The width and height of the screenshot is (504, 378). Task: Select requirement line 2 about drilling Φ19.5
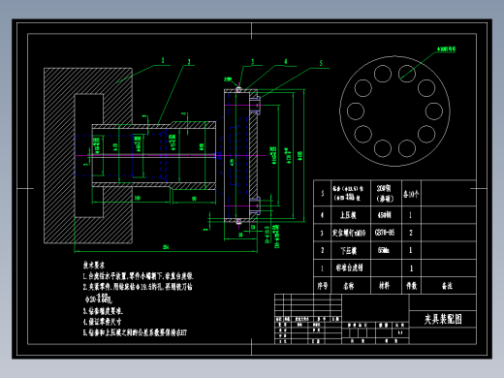(x=138, y=287)
